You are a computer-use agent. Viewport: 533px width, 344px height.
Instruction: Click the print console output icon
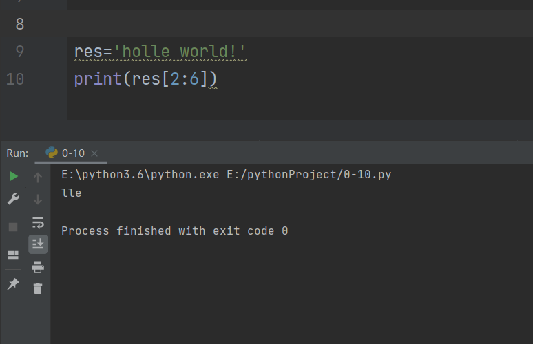(38, 267)
